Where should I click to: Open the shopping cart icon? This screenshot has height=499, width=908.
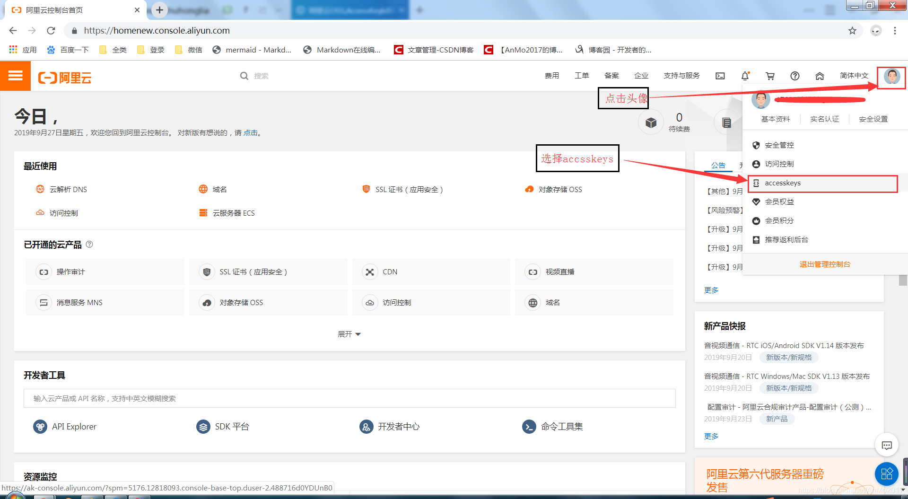(770, 76)
